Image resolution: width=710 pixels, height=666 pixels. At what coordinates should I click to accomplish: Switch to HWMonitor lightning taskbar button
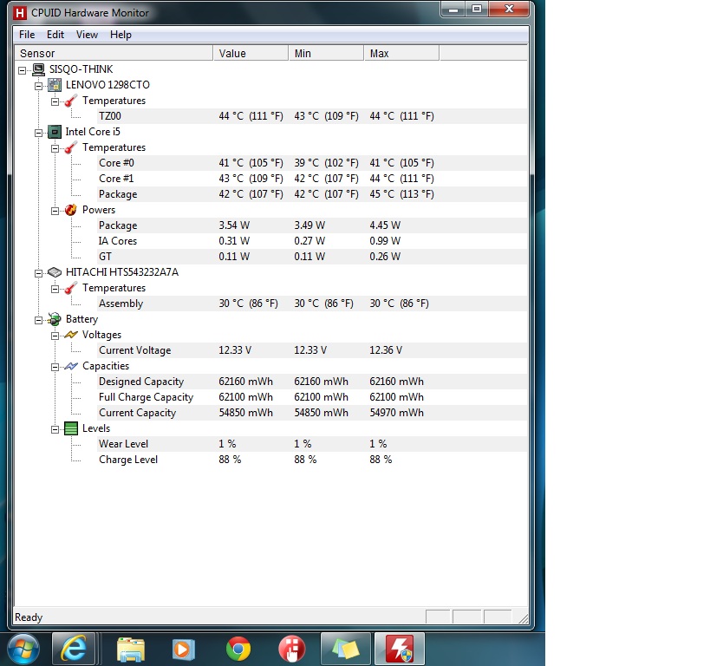point(400,650)
